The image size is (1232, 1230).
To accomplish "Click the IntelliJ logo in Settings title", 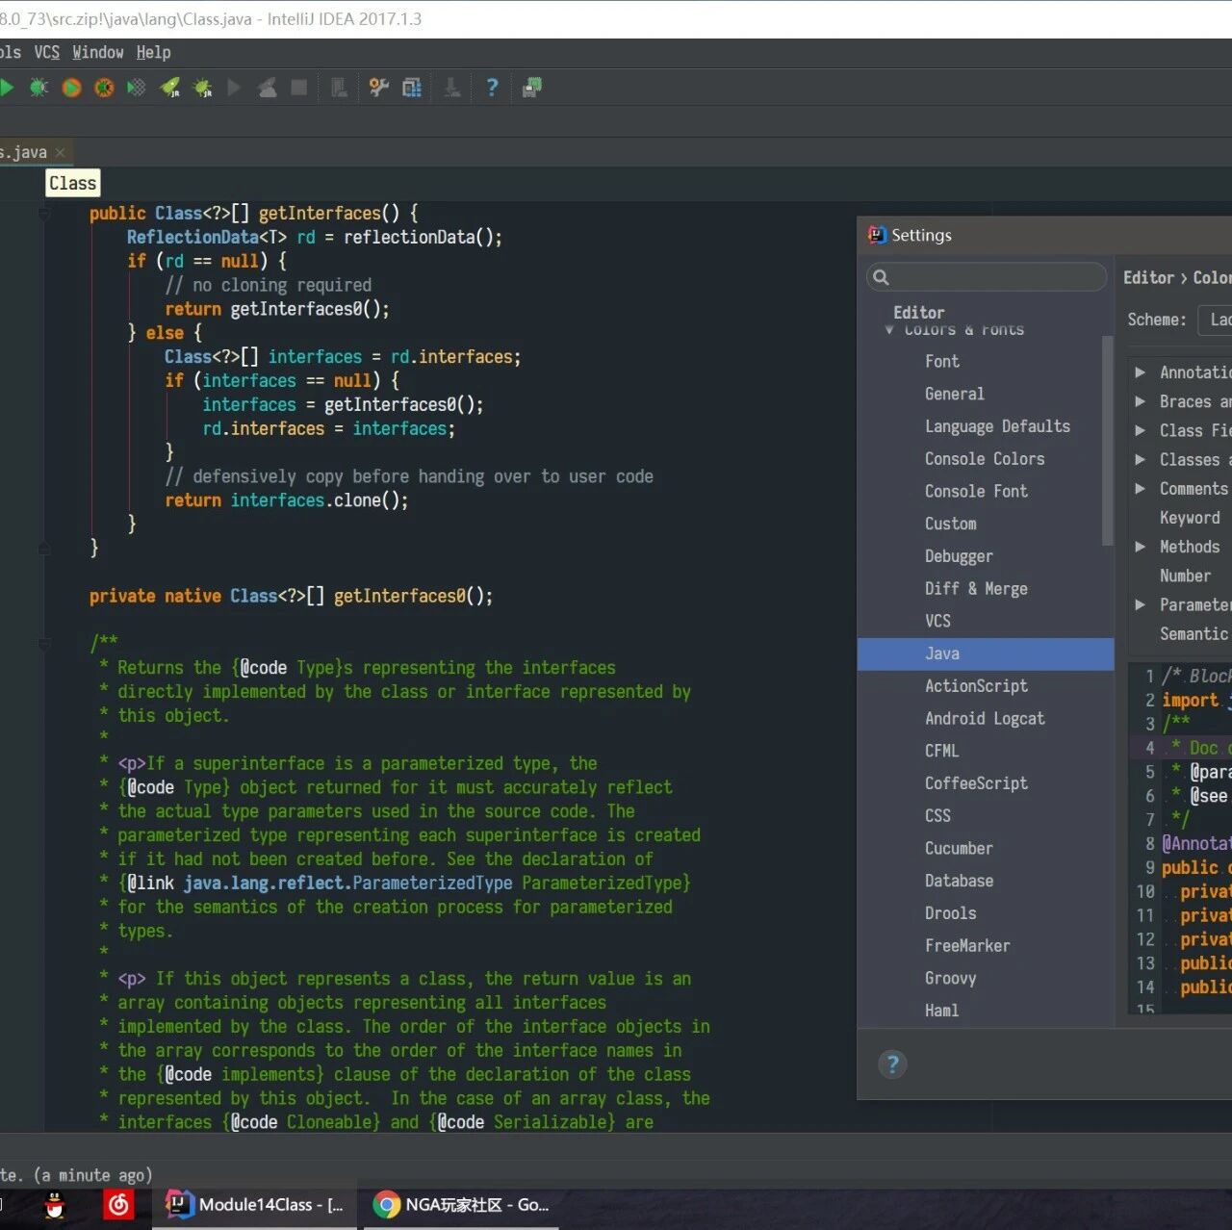I will 877,235.
